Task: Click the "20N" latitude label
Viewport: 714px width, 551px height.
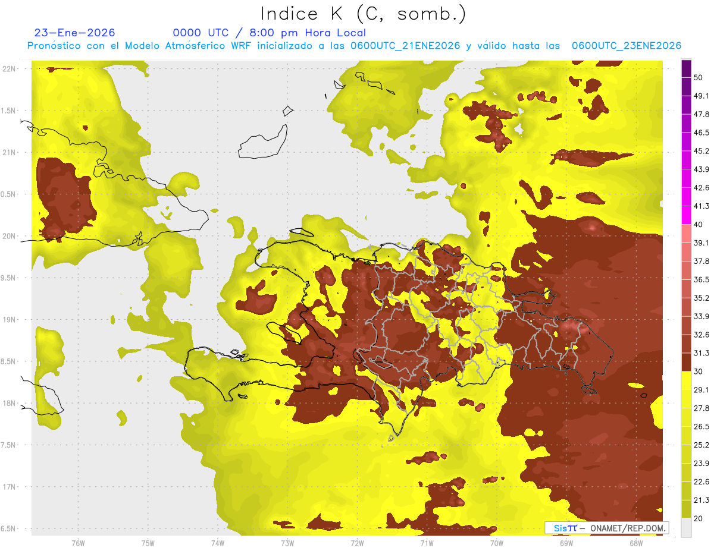Action: pyautogui.click(x=9, y=236)
